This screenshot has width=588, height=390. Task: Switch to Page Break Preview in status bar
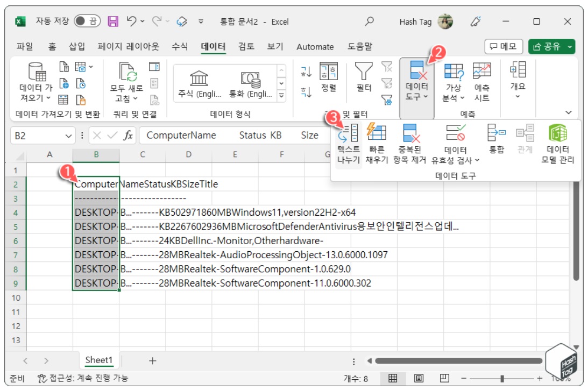click(444, 378)
